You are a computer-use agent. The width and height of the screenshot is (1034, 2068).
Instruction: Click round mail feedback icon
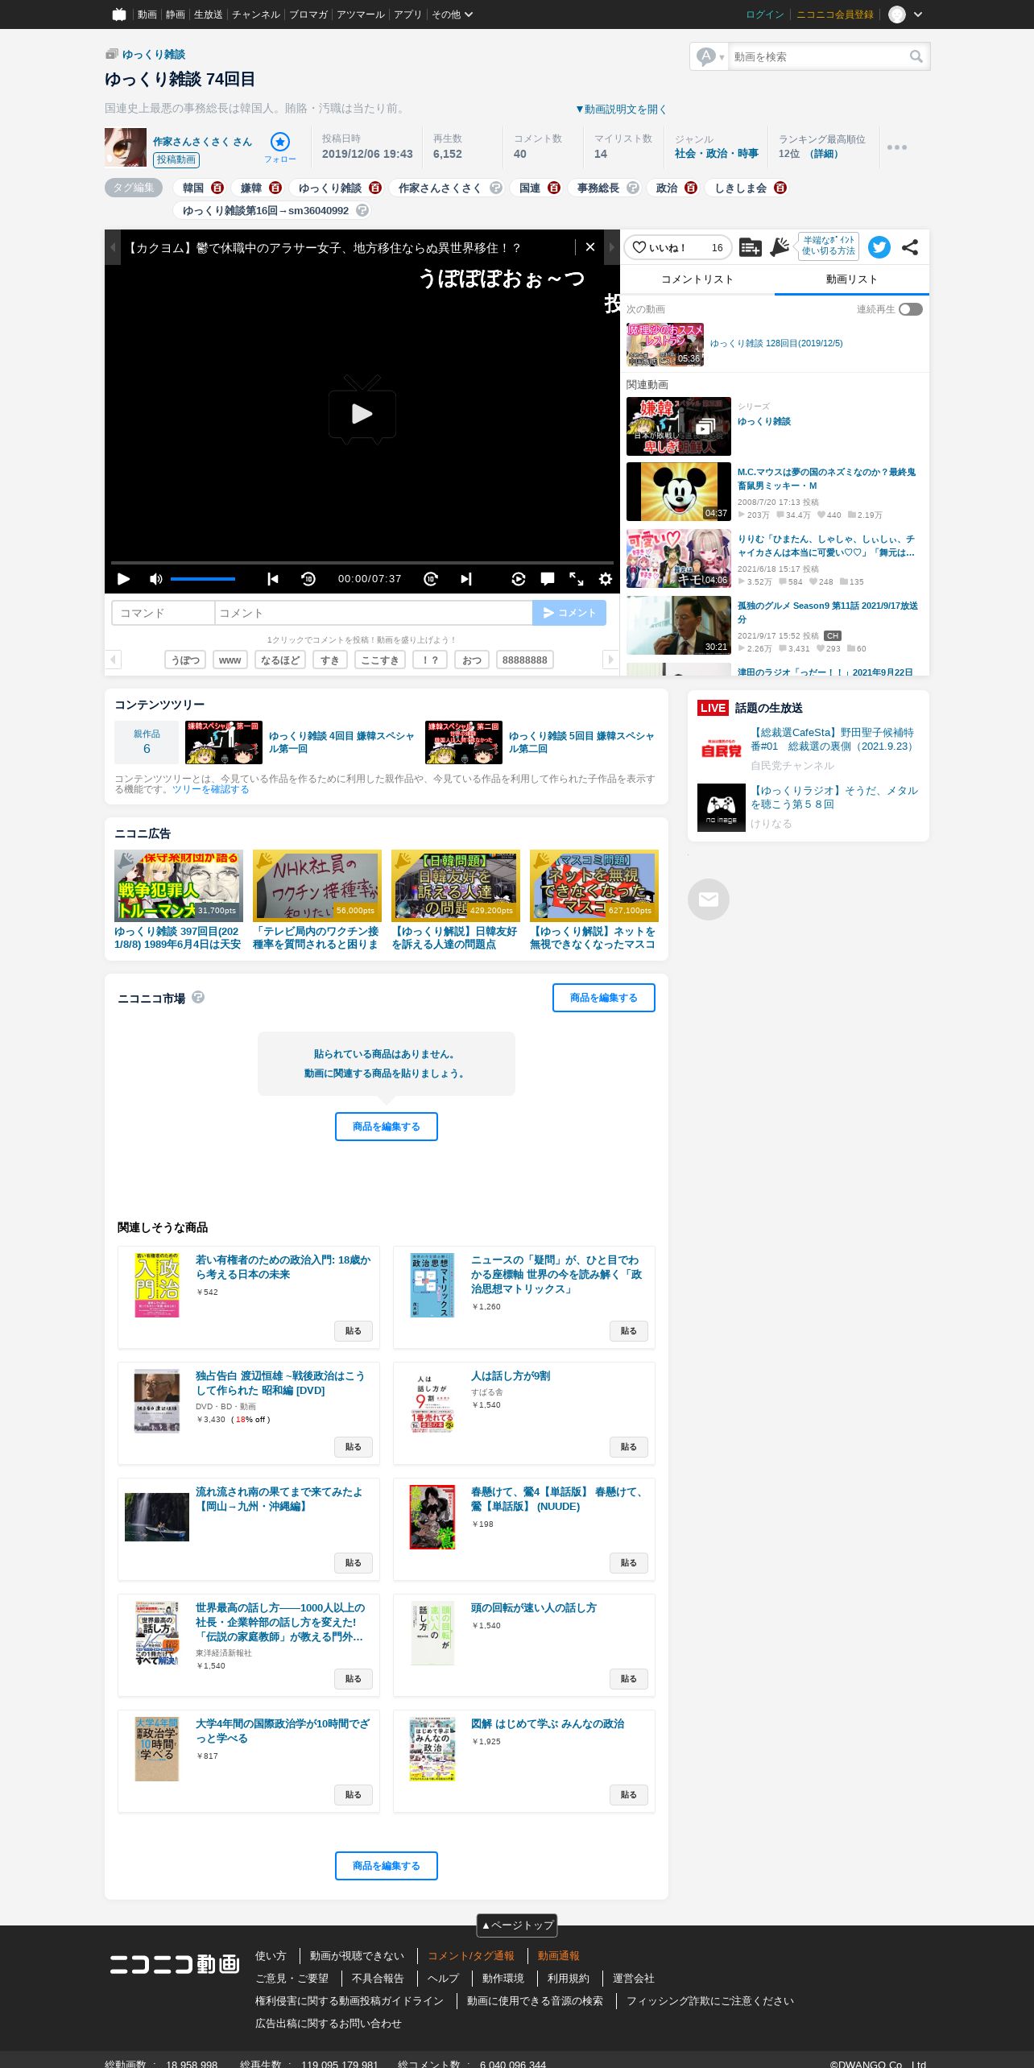[x=709, y=900]
